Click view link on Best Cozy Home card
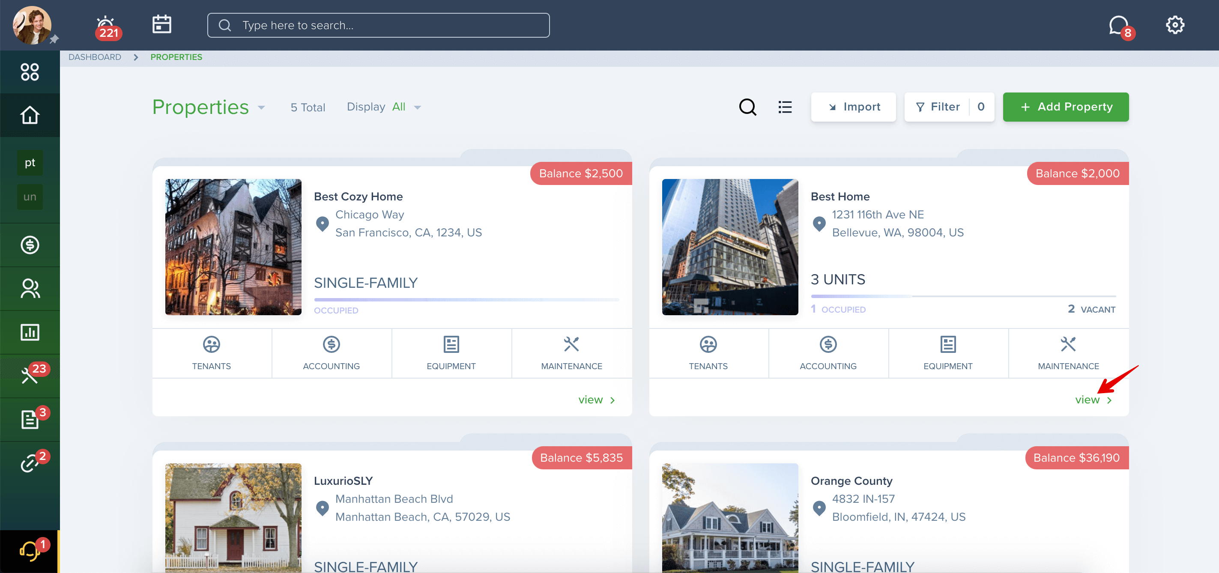Screen dimensions: 1219x573 coord(596,400)
